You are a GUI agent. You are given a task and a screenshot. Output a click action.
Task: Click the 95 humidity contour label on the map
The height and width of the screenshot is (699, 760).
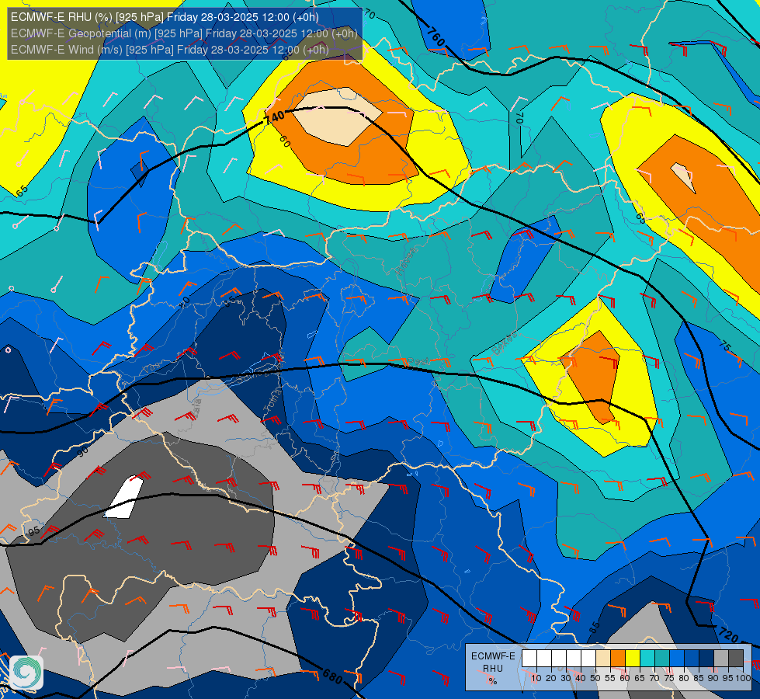(x=33, y=531)
